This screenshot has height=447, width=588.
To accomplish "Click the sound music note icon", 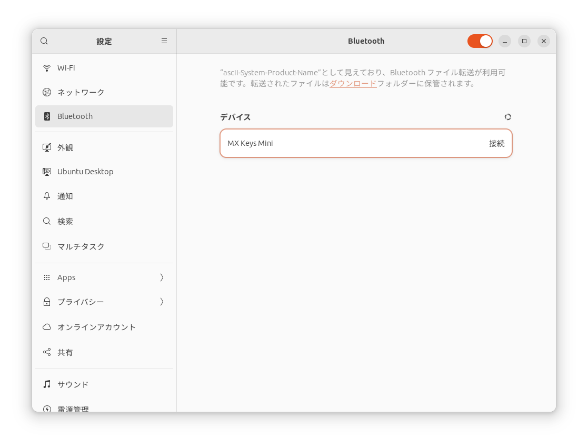I will tap(47, 384).
